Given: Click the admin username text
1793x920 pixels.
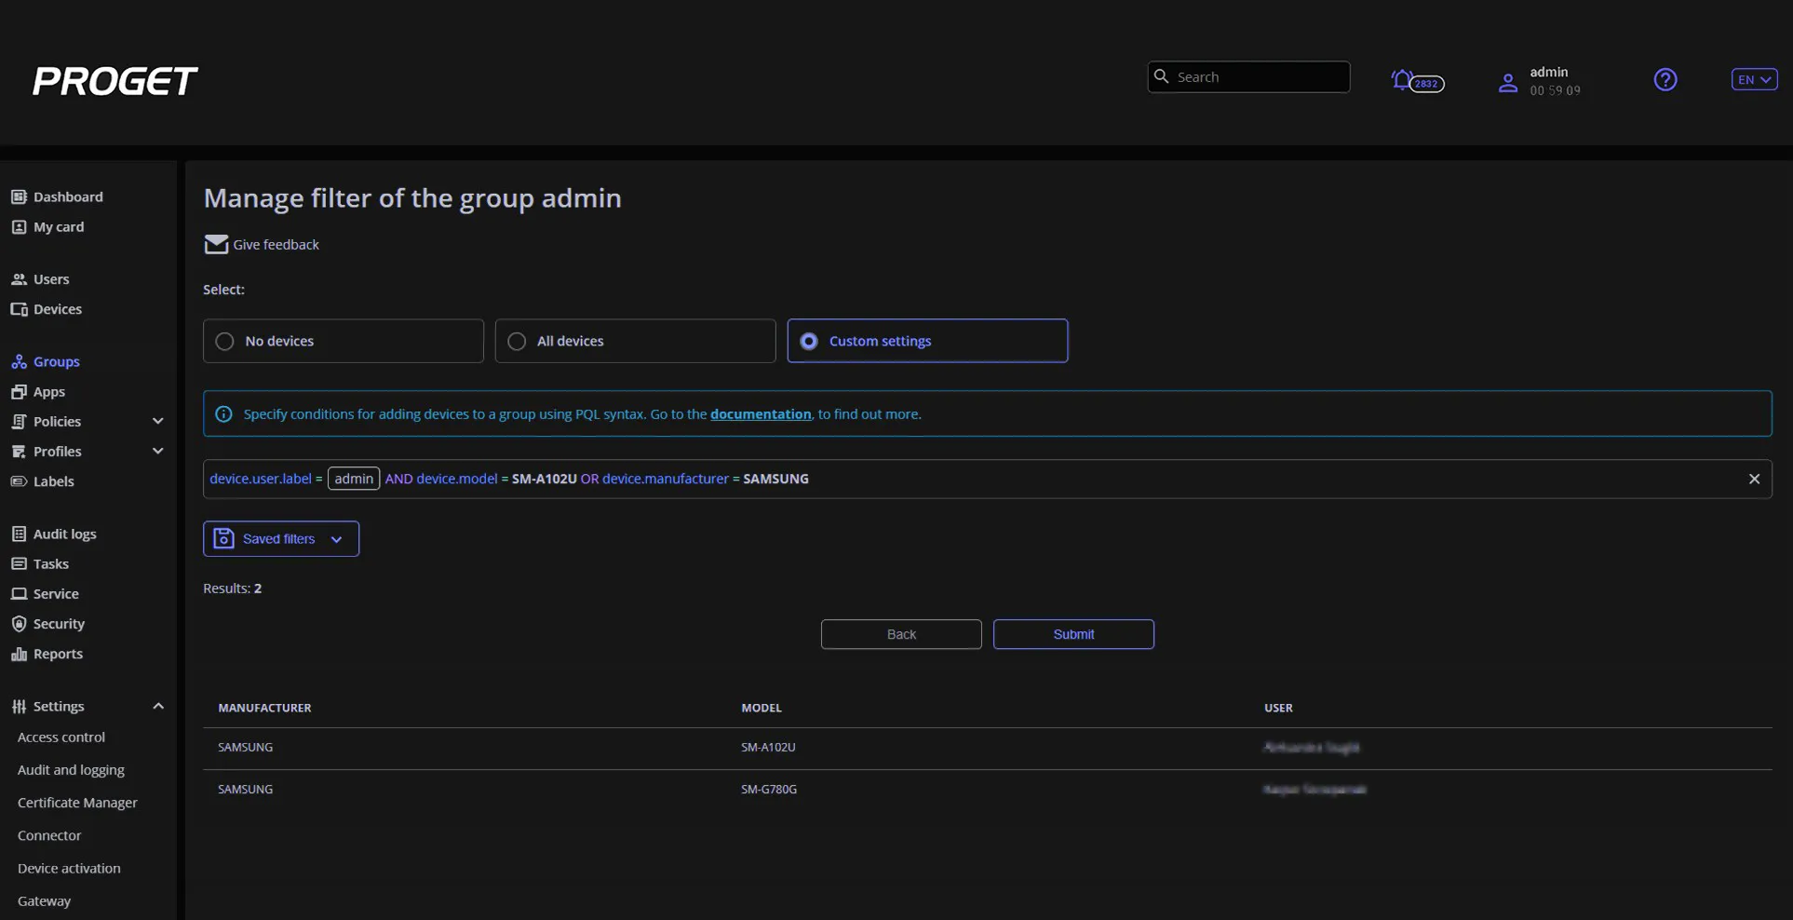Looking at the screenshot, I should point(1549,72).
